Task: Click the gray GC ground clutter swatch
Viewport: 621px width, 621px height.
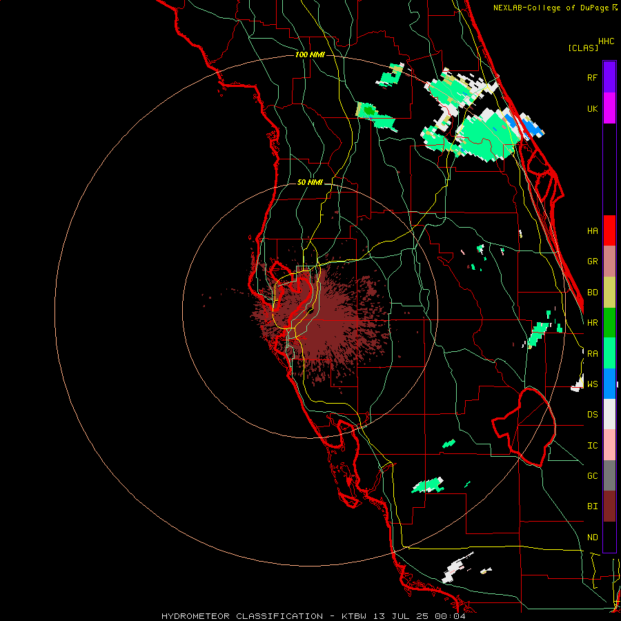Action: tap(609, 475)
